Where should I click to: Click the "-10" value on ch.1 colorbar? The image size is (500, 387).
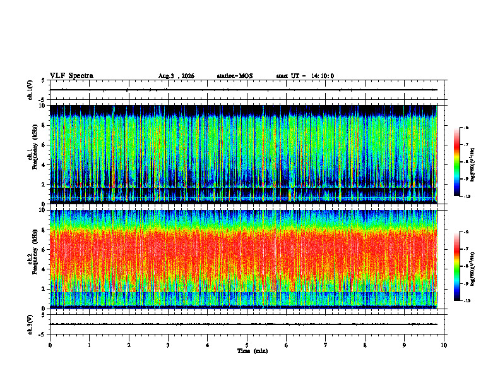click(x=467, y=197)
